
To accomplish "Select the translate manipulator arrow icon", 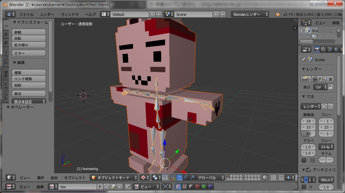I will click(x=180, y=178).
